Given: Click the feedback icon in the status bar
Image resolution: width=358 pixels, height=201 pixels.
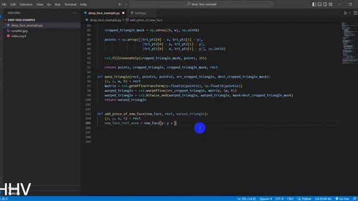Looking at the screenshot, I should pos(355,199).
